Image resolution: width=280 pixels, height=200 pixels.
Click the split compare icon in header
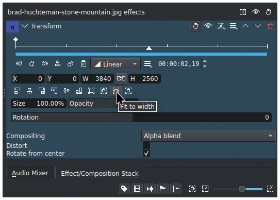(243, 12)
